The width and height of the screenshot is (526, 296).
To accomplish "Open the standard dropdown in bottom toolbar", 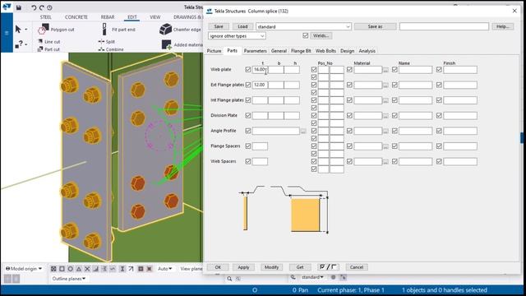I will (x=312, y=277).
